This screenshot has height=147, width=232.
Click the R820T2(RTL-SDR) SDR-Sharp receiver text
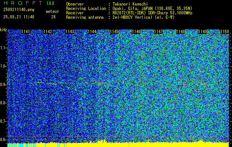click(152, 13)
